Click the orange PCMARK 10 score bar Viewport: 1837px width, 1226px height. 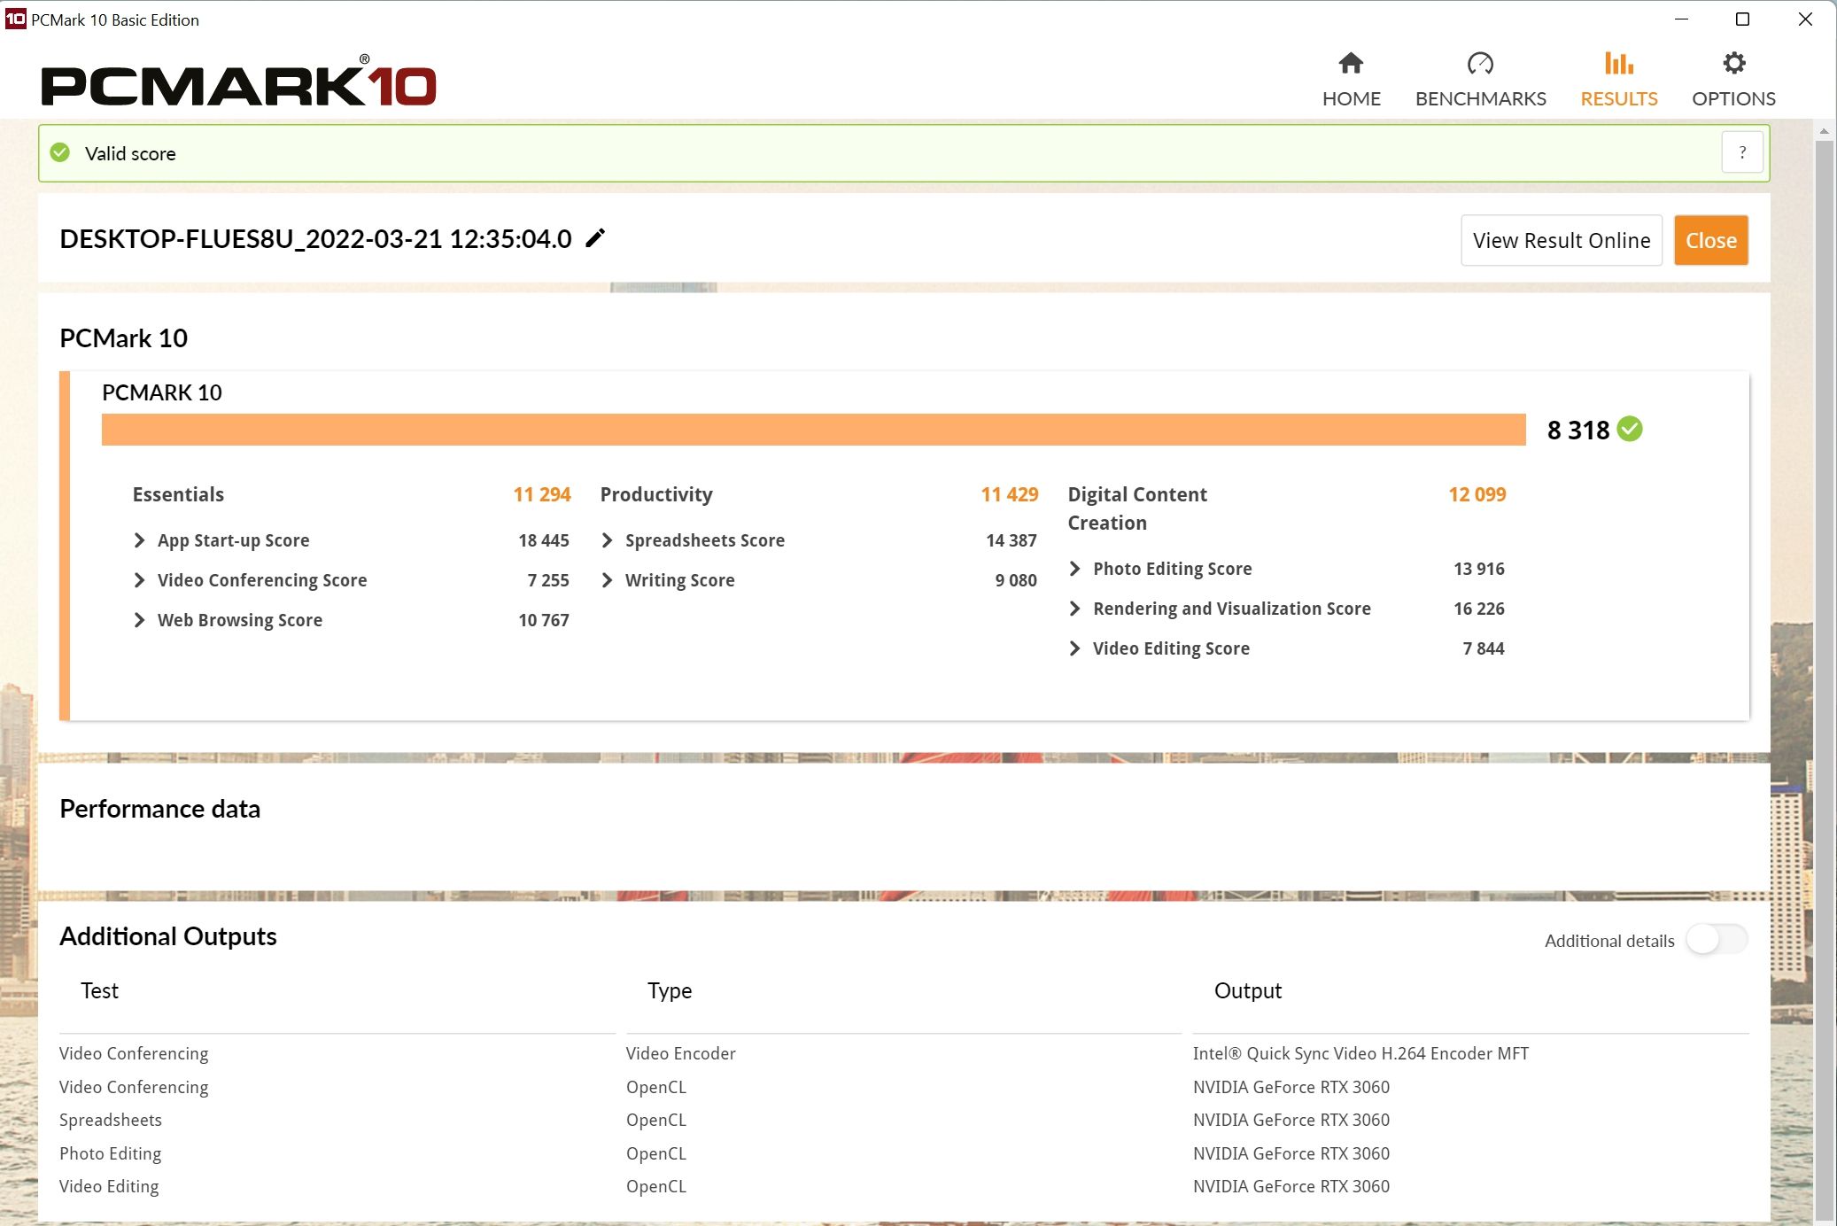813,430
